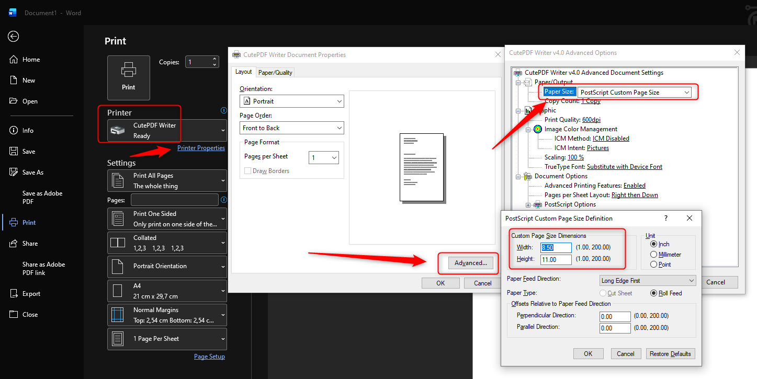757x379 pixels.
Task: Go back using the circled arrow icon
Action: tap(14, 36)
